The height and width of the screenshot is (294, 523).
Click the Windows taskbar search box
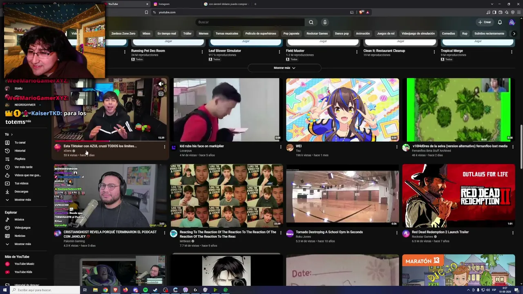pyautogui.click(x=45, y=290)
